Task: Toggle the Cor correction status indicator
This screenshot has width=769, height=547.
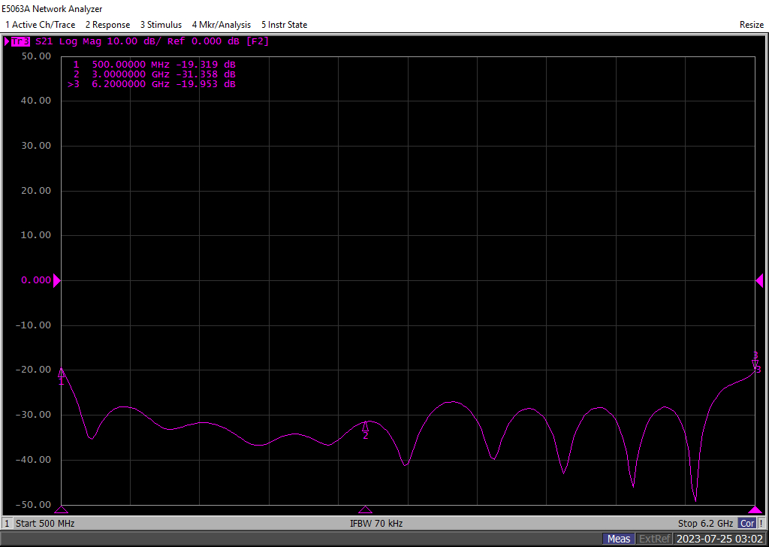Action: click(747, 523)
